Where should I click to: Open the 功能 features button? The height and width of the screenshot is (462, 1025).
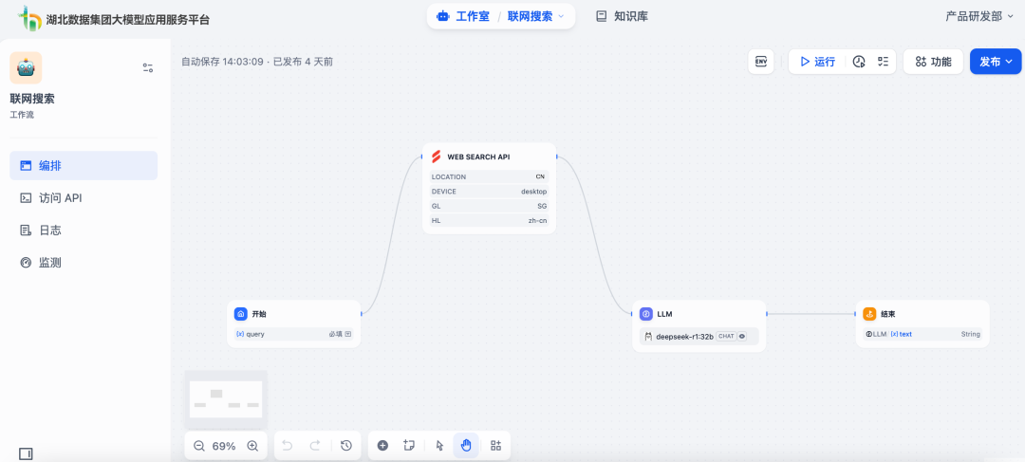coord(933,62)
